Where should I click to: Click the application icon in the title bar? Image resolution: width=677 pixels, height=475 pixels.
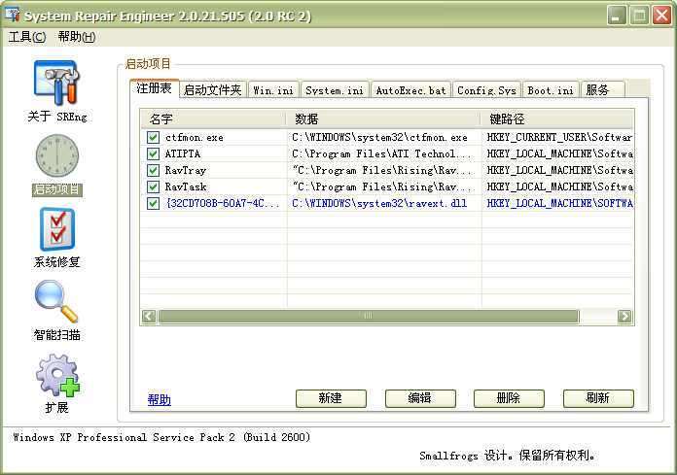(x=13, y=15)
